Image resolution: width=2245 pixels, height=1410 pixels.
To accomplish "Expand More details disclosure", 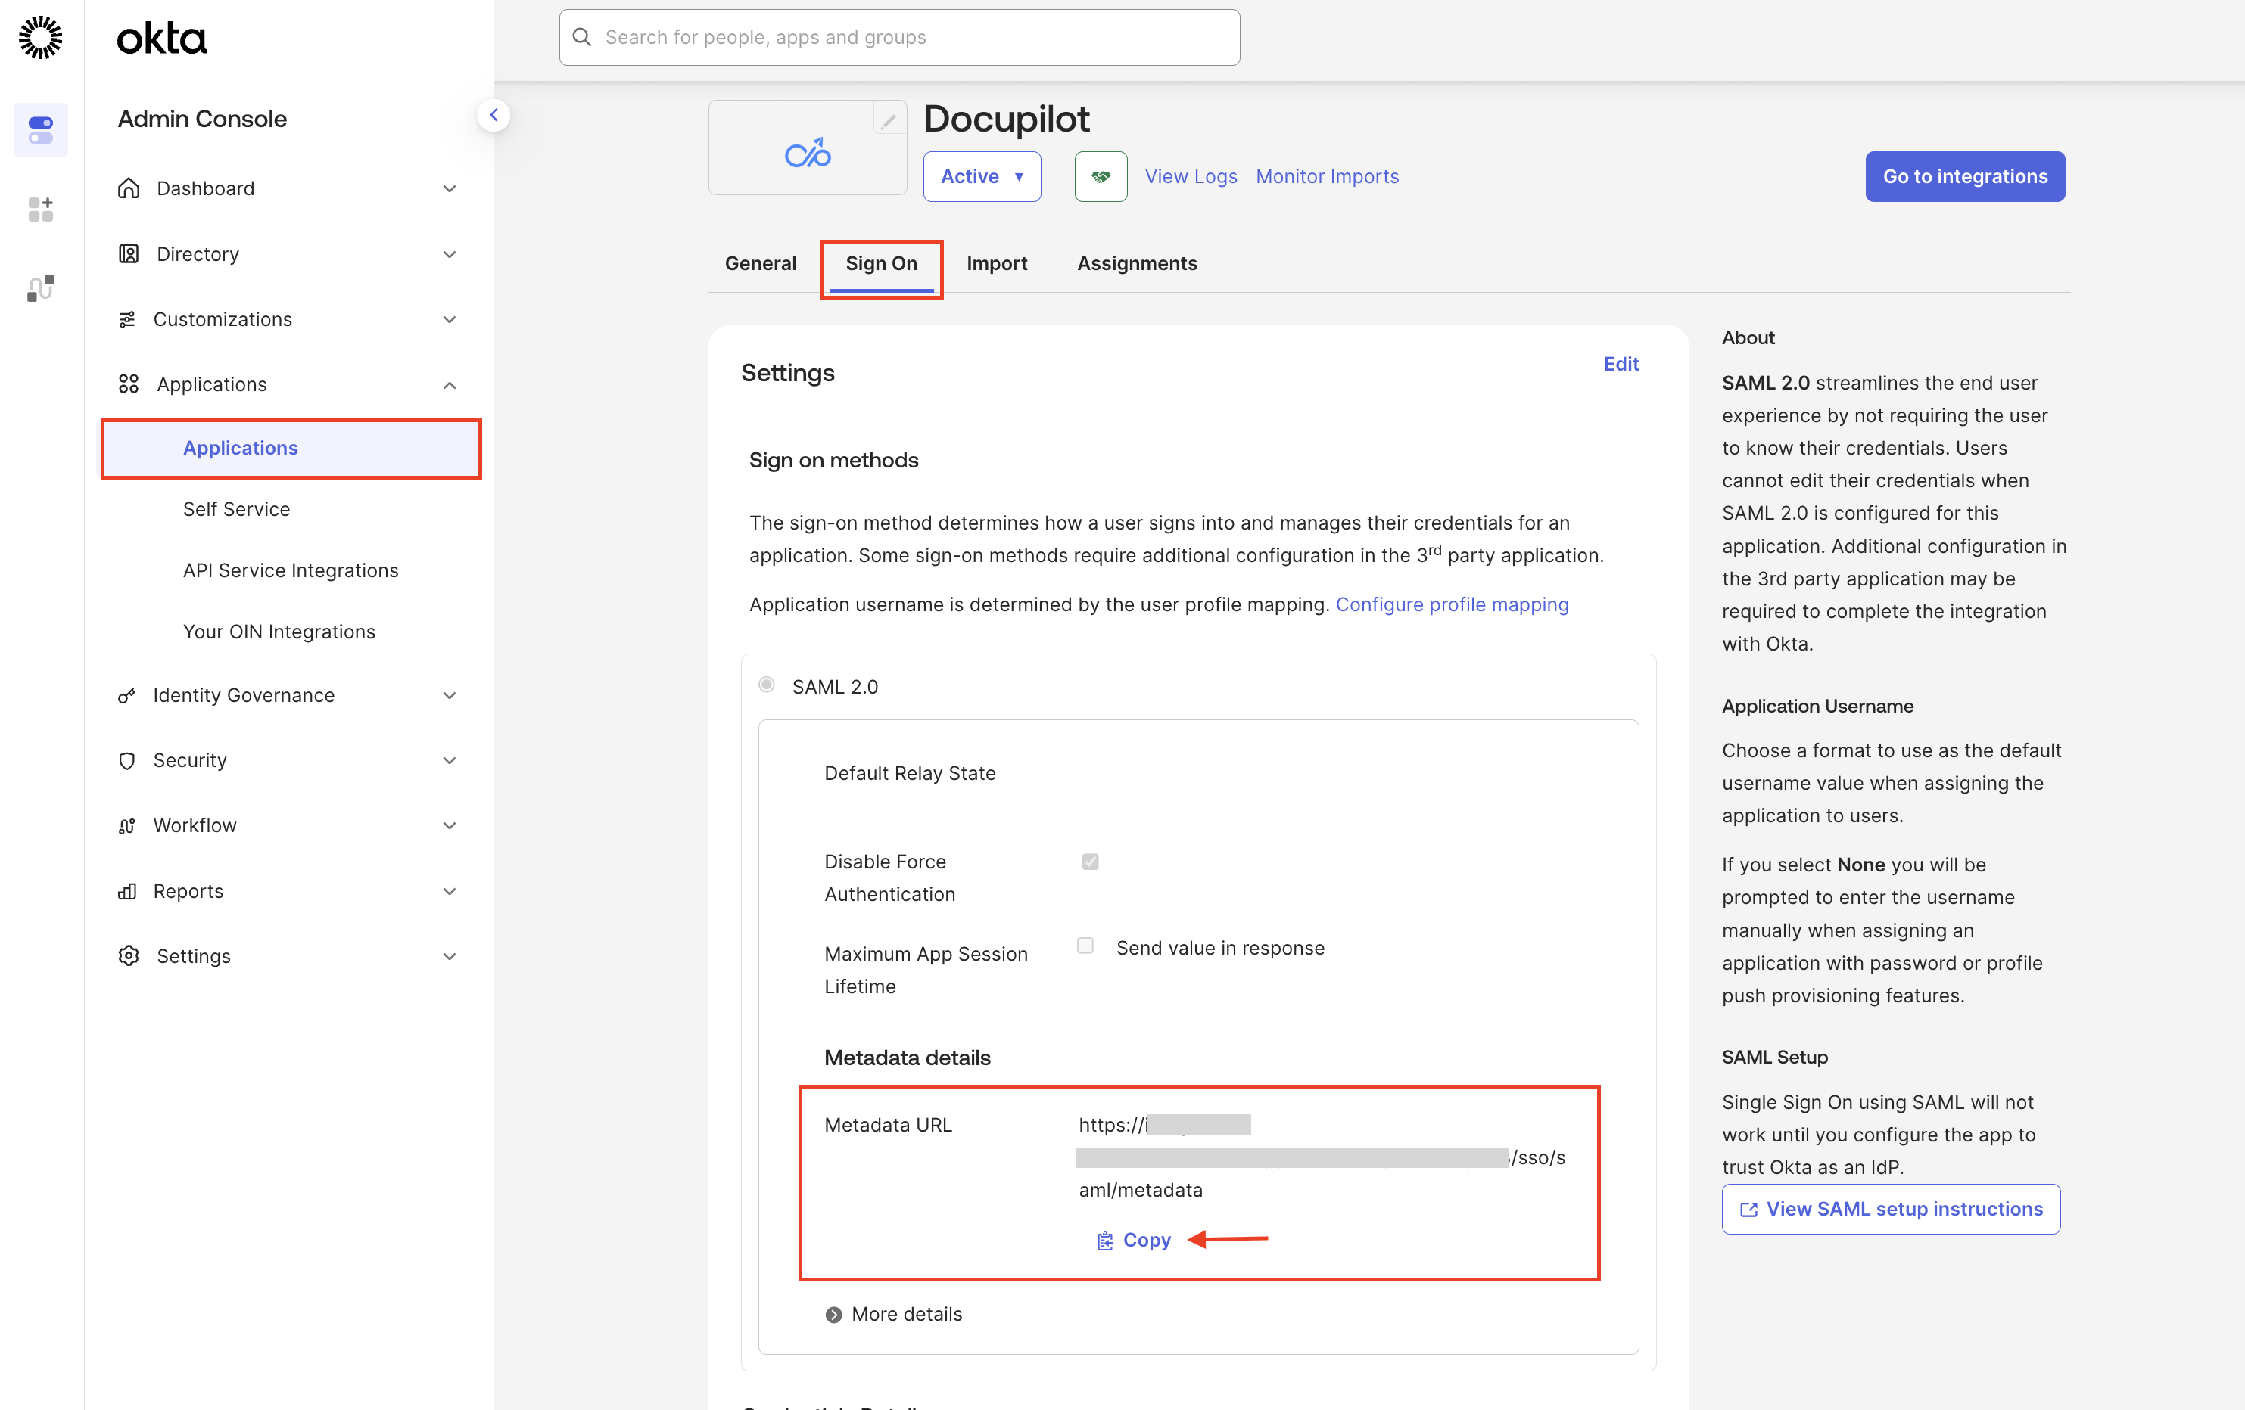I will [x=893, y=1314].
